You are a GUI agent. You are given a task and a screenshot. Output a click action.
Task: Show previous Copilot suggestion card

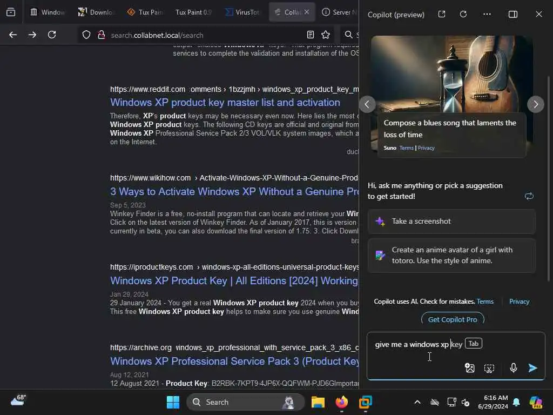tap(367, 104)
